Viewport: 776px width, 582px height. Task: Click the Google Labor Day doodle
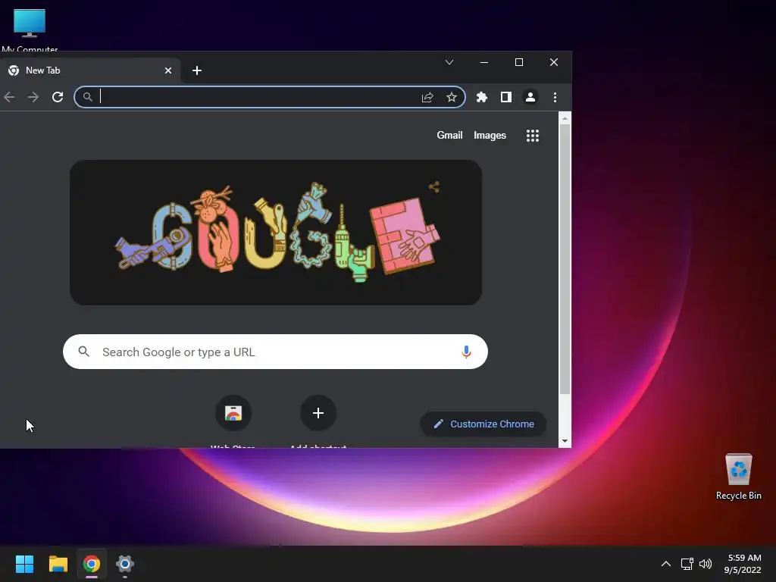pos(276,233)
